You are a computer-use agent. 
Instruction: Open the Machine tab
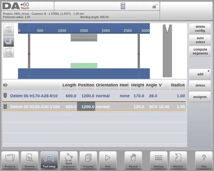(x=178, y=160)
